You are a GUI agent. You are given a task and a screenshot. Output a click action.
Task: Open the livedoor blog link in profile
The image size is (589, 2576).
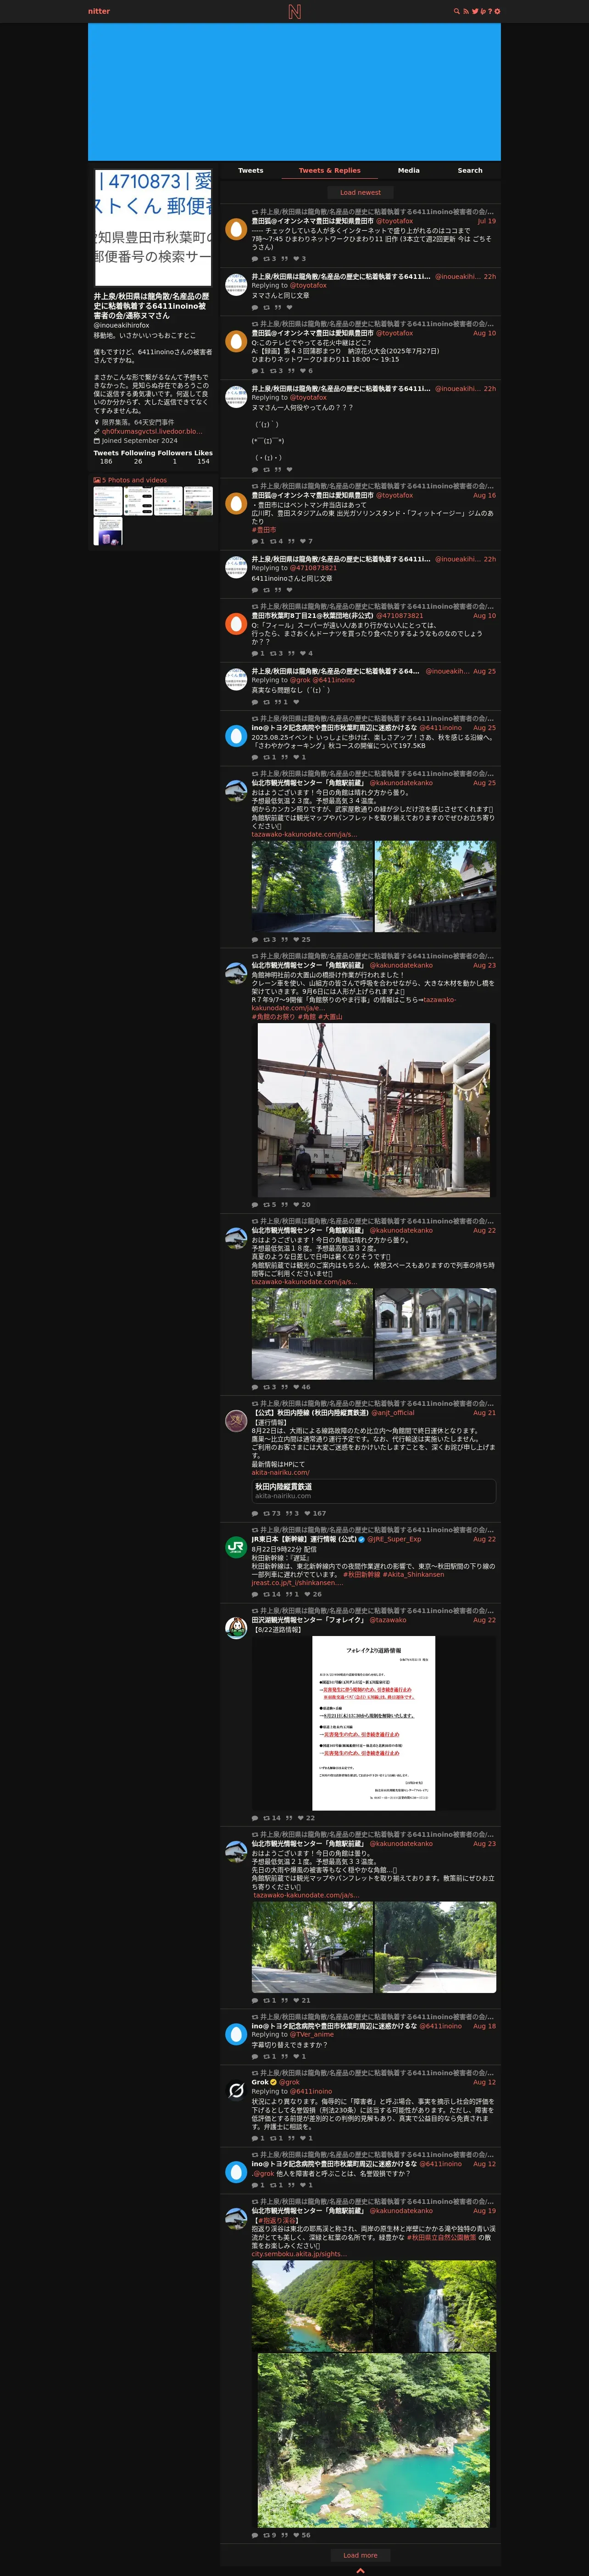[x=152, y=431]
